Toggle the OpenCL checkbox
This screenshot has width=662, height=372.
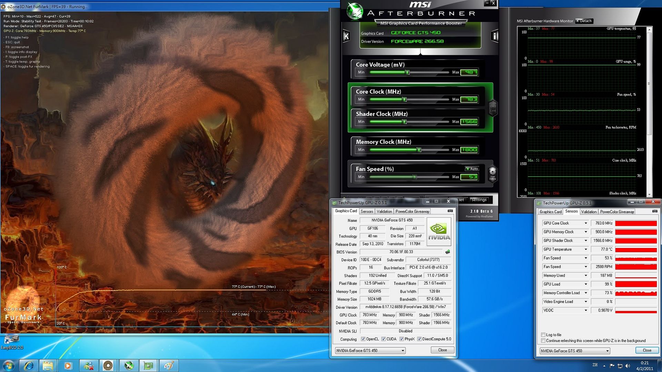(x=363, y=339)
